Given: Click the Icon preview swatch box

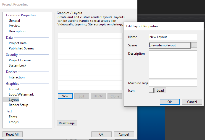Looking at the screenshot, I should [x=151, y=90].
